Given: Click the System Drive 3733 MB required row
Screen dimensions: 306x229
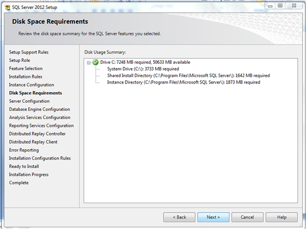Looking at the screenshot, I should coord(143,69).
